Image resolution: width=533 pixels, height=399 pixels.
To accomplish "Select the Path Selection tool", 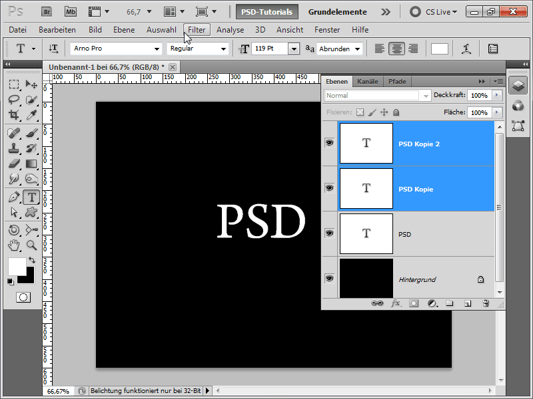I will (x=14, y=212).
